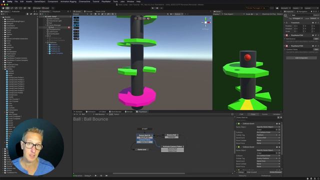Switch to the Animator tab
The width and height of the screenshot is (320, 180).
pos(78,111)
